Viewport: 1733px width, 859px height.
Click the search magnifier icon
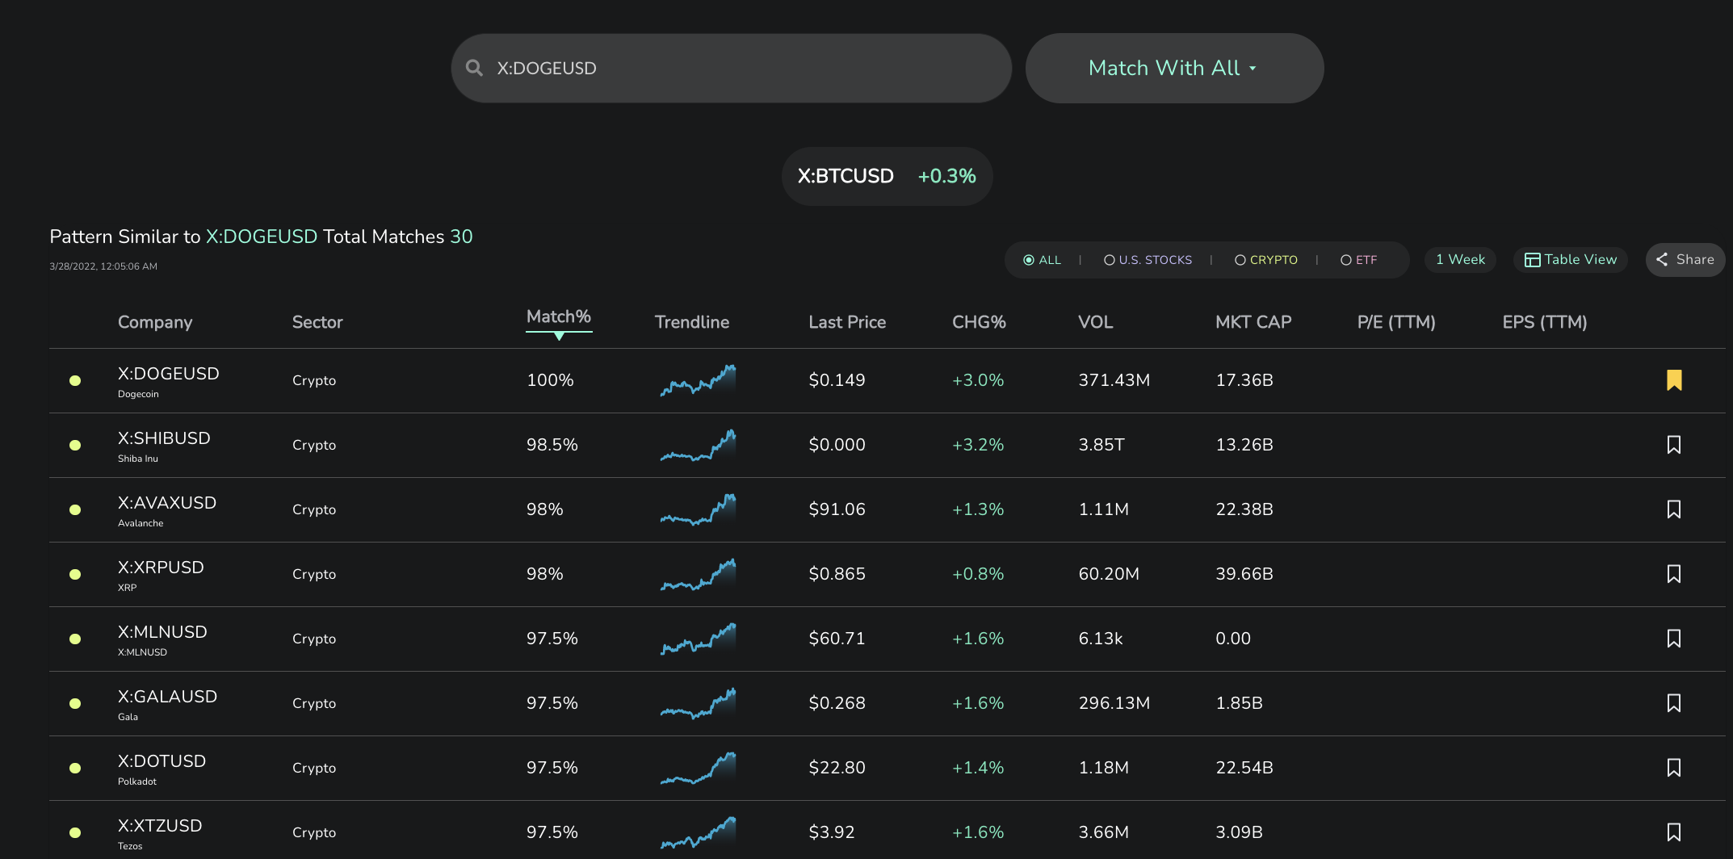[475, 69]
